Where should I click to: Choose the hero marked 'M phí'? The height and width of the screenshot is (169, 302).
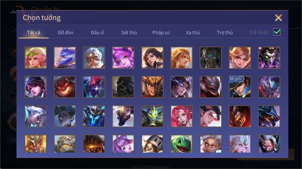(240, 87)
